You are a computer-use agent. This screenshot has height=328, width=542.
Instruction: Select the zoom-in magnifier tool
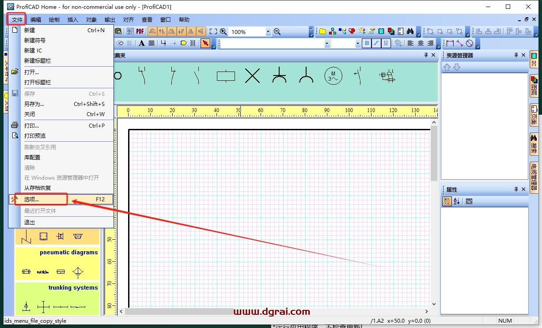(x=223, y=31)
